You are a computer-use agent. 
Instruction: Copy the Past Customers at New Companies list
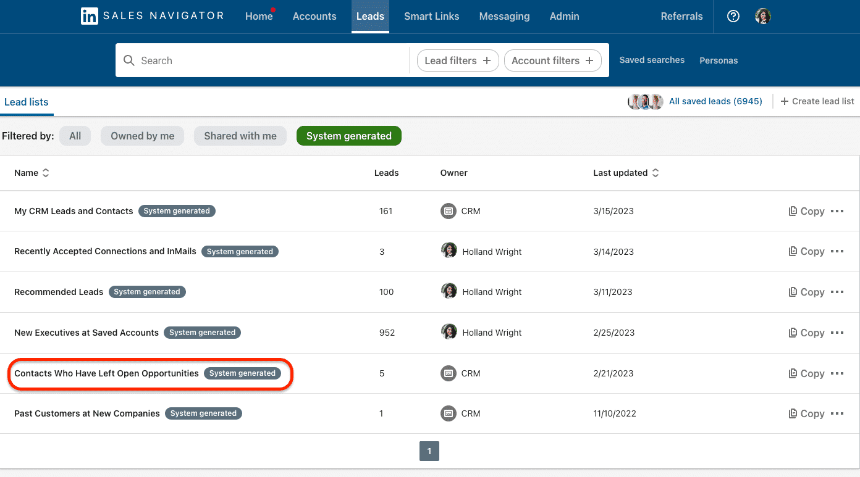(806, 413)
